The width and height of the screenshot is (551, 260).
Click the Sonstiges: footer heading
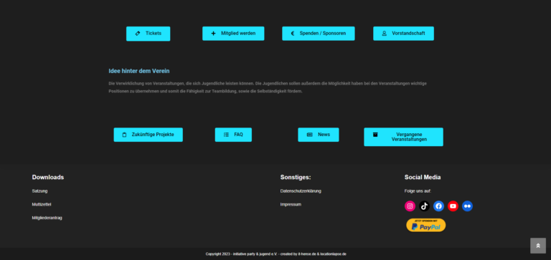[x=296, y=177]
